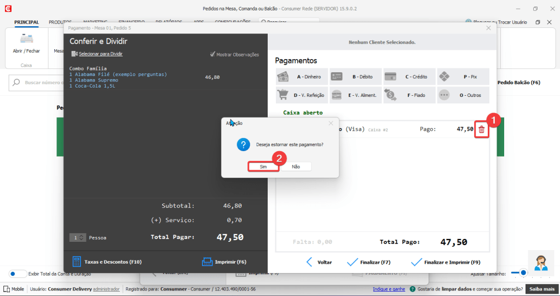Click Não to cancel the reversal
The height and width of the screenshot is (296, 560).
click(x=296, y=166)
